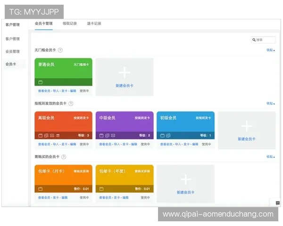Viewport: 283px width, 226px height.
Task: Click 查看会员 under 高级会员 card
Action: click(44, 144)
